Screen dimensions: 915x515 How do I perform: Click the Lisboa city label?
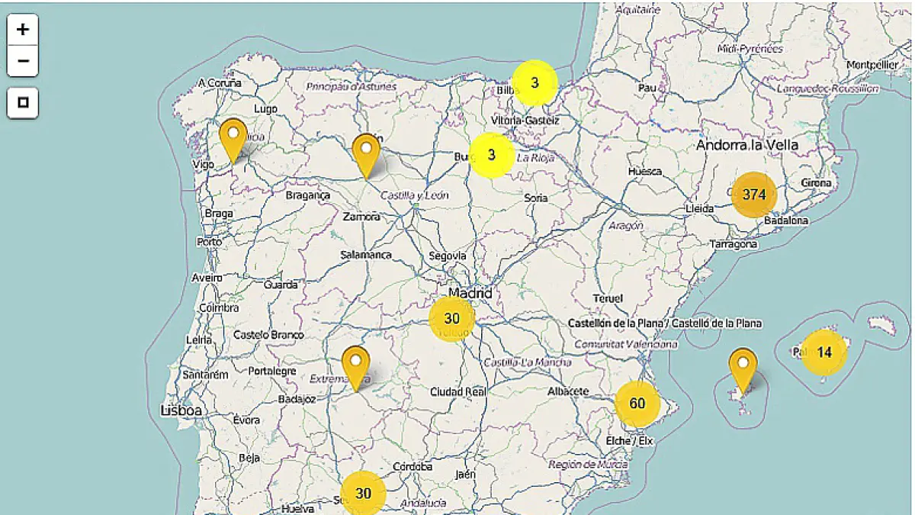181,410
